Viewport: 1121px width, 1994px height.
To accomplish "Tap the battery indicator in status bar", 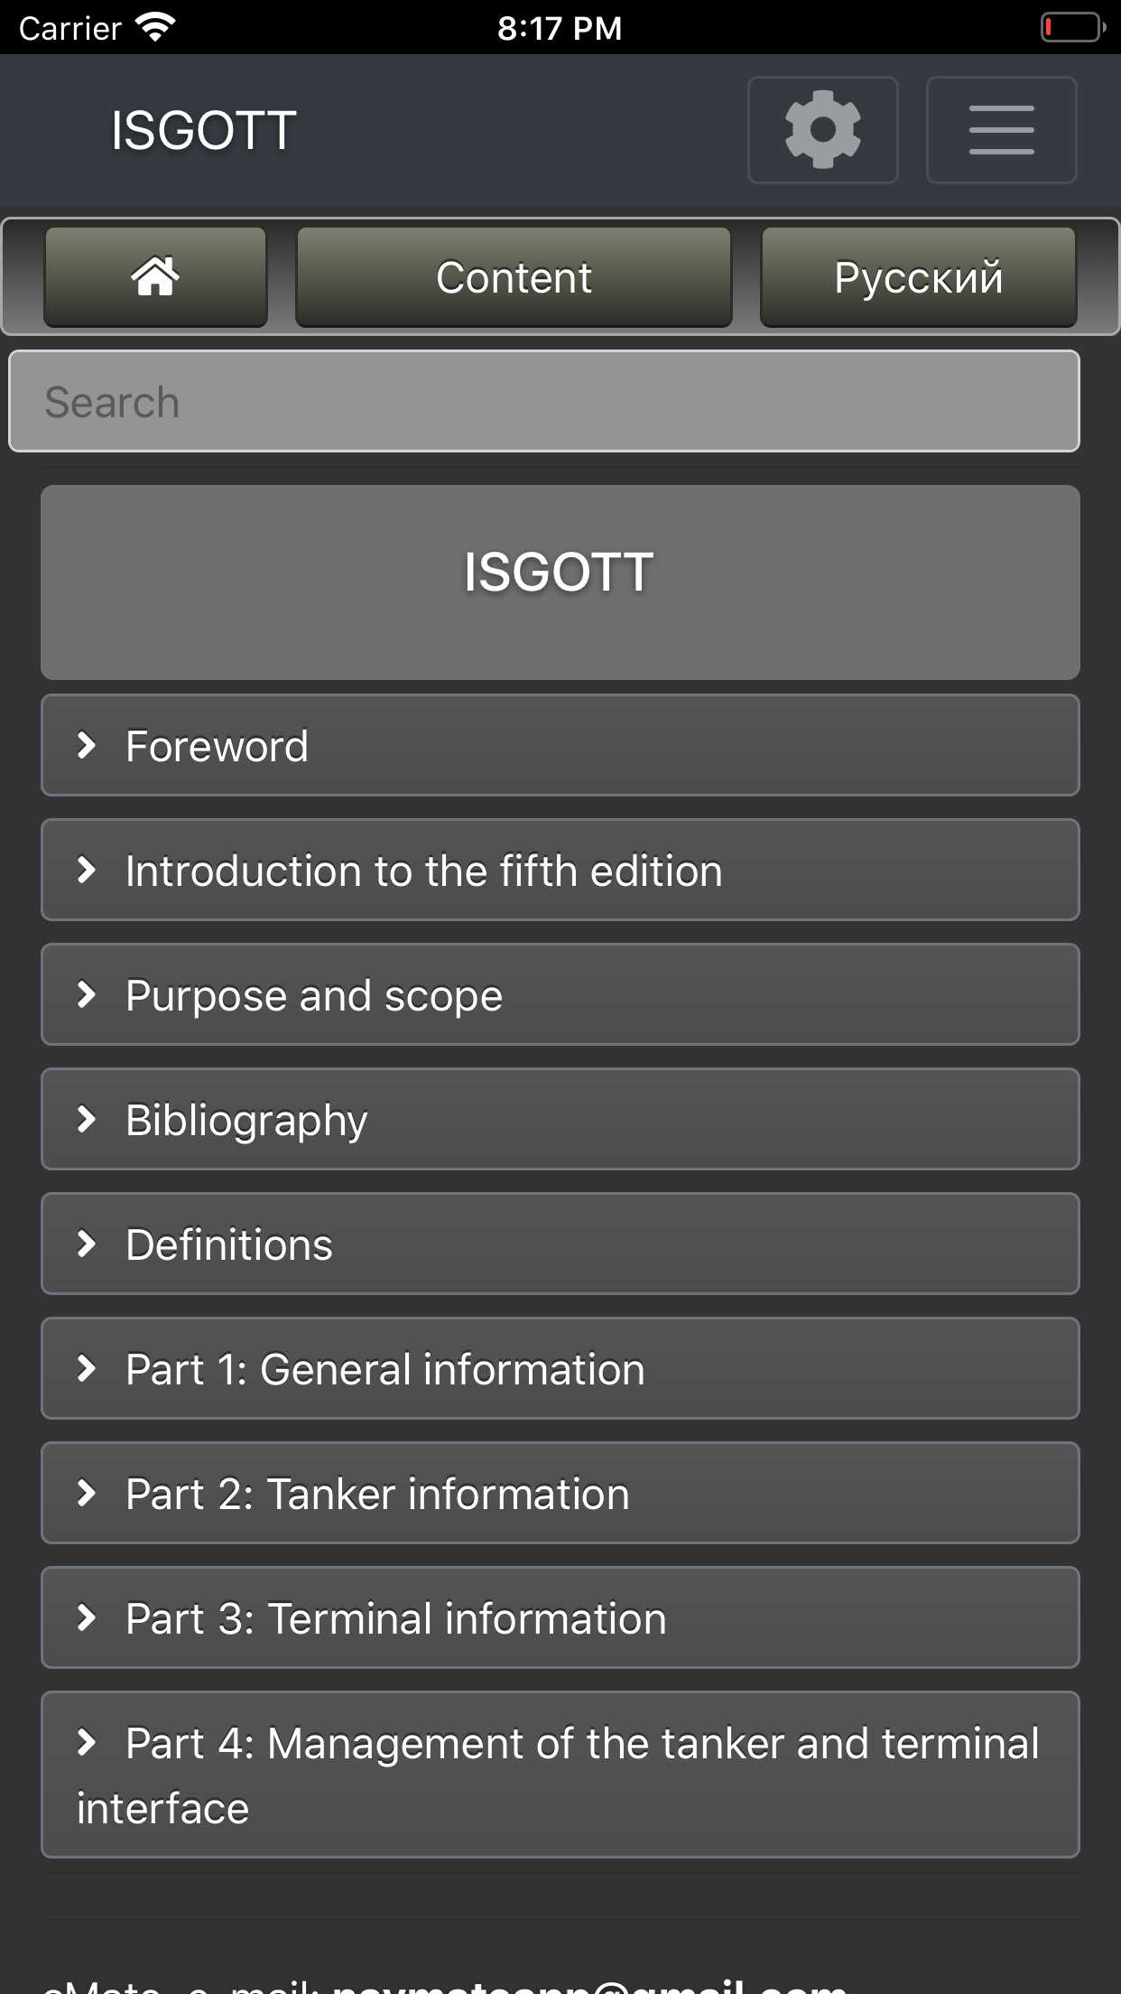I will pos(1072,27).
